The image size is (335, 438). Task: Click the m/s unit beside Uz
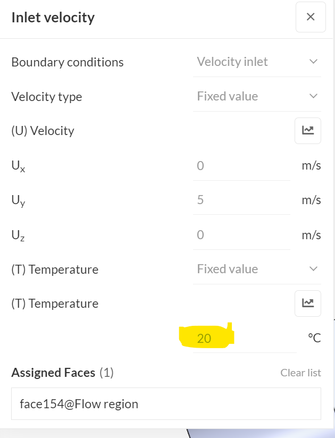[311, 235]
